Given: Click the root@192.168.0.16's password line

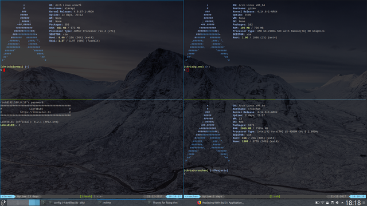Looking at the screenshot, I should (22, 102).
